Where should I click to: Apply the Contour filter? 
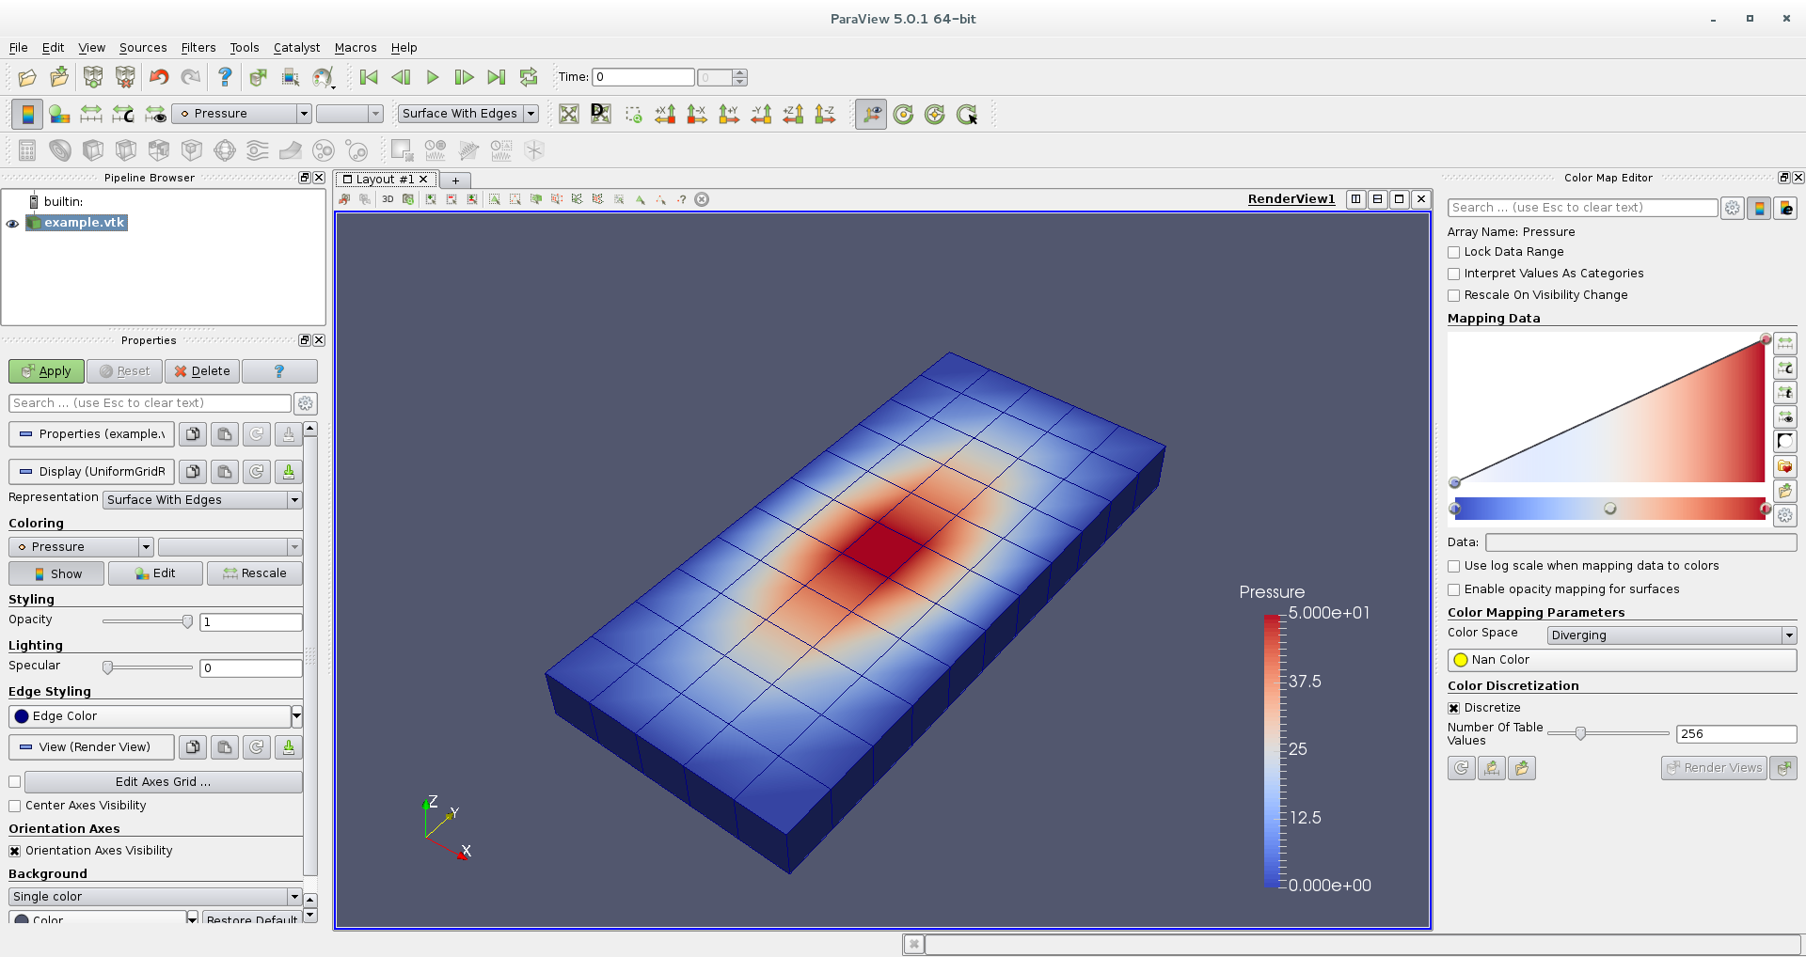(x=59, y=149)
